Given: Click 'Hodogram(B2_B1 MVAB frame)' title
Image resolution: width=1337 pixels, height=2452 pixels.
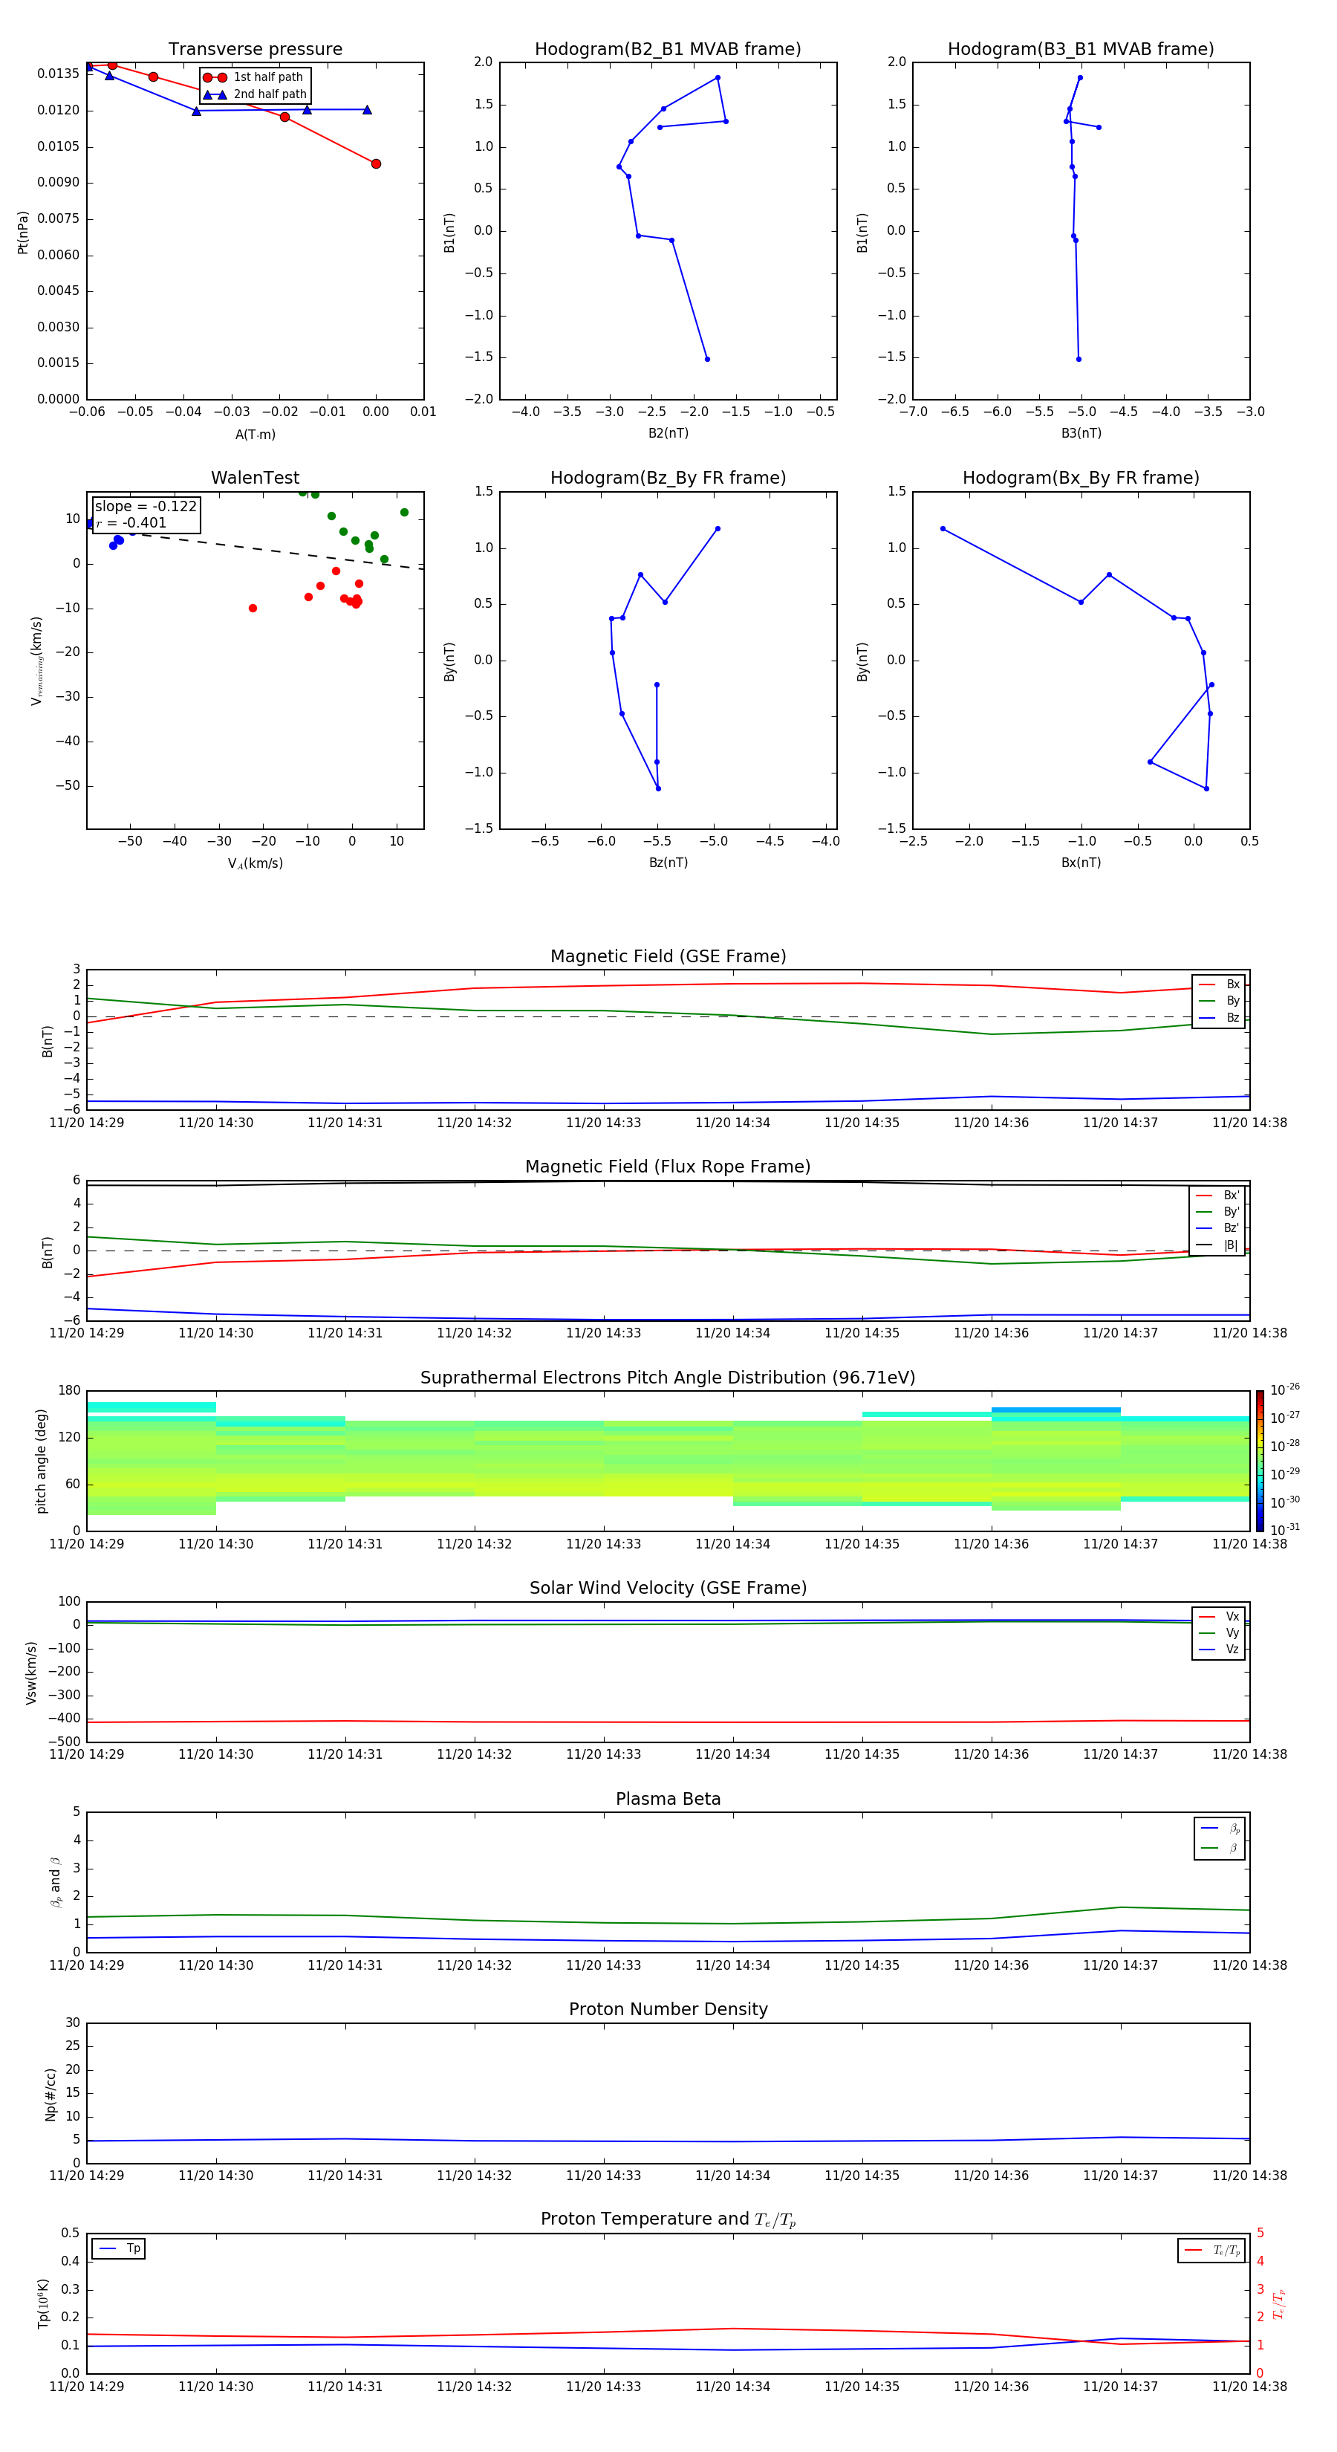Looking at the screenshot, I should click(x=668, y=50).
